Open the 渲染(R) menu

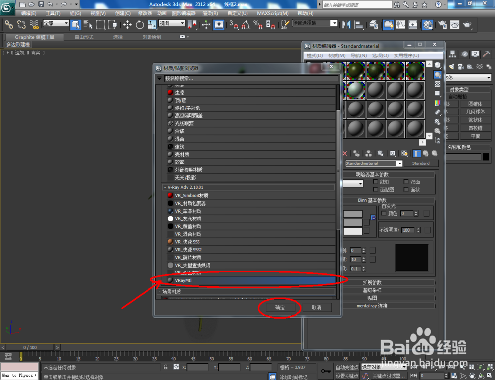[x=210, y=13]
